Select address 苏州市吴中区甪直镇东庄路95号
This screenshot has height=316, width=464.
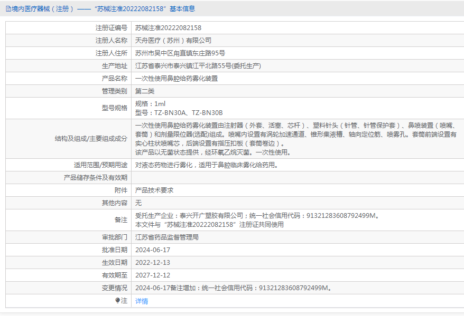point(180,53)
